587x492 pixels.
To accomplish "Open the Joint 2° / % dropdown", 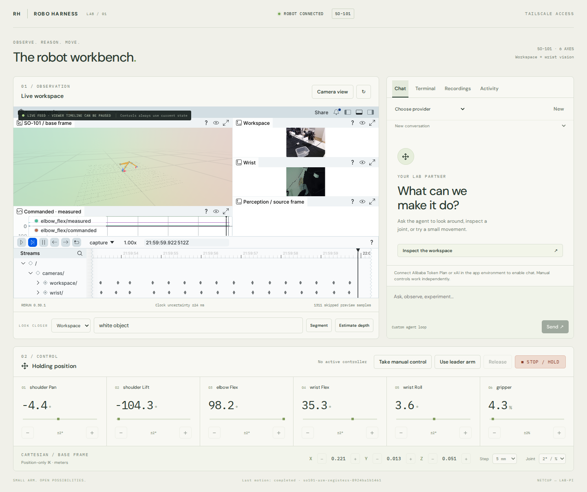I will (x=552, y=459).
